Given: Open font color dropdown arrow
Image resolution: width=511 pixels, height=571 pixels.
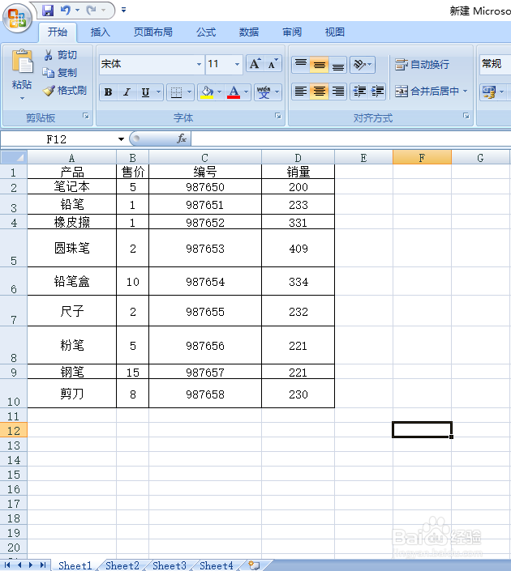Looking at the screenshot, I should pos(247,92).
